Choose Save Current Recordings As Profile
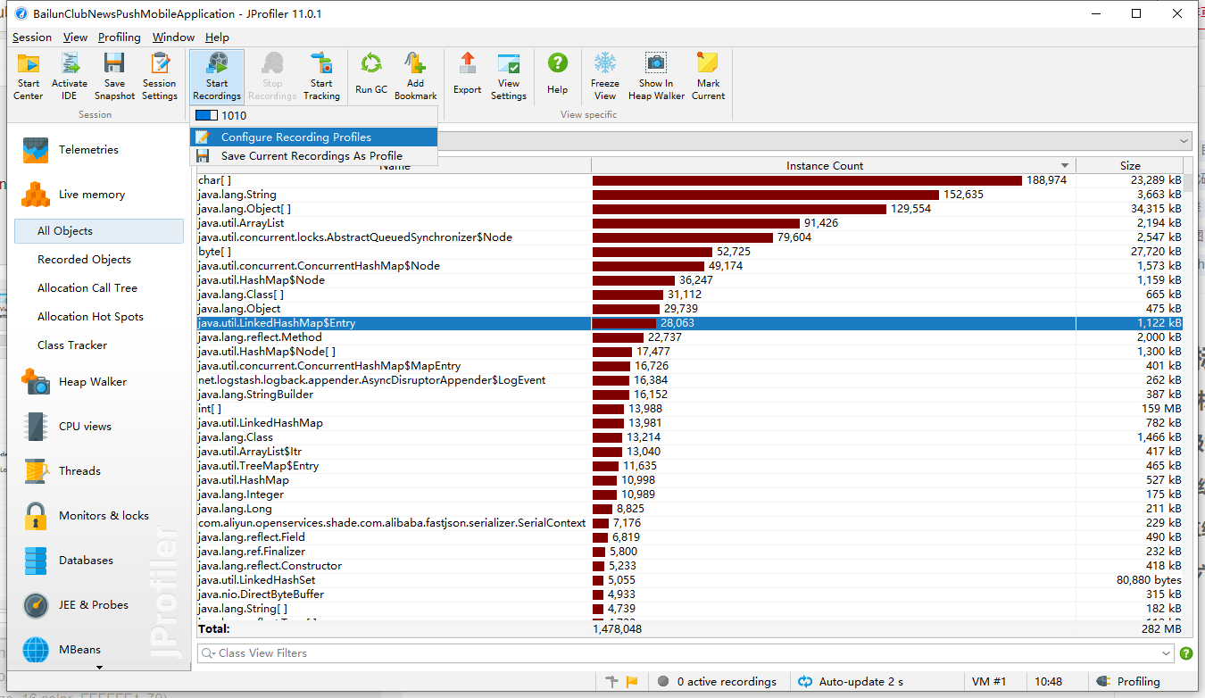 [x=313, y=155]
